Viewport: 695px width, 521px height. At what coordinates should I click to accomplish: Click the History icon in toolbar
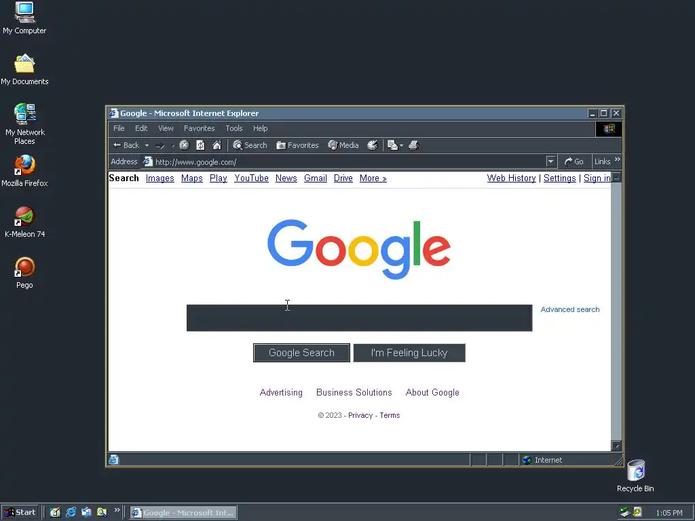point(373,145)
